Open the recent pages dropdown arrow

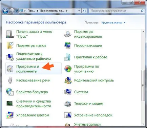point(17,11)
